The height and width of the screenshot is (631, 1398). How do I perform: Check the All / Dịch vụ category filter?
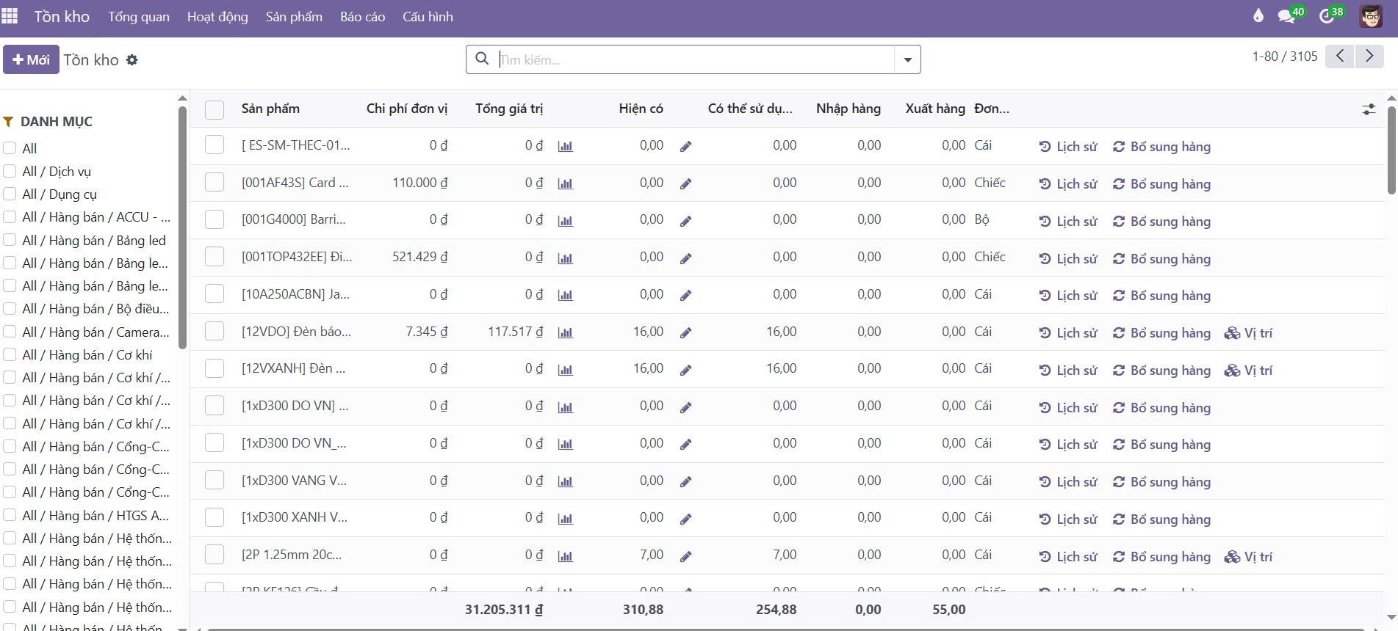coord(10,172)
